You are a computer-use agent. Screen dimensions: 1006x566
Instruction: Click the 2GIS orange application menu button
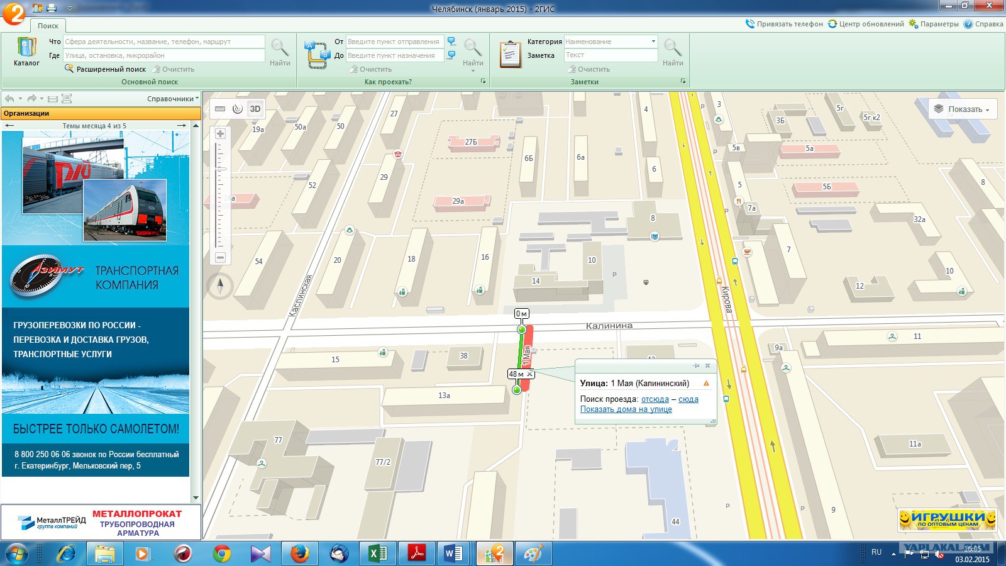click(14, 13)
